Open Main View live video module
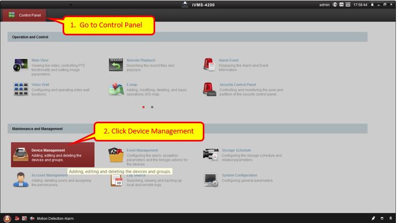 click(x=21, y=65)
